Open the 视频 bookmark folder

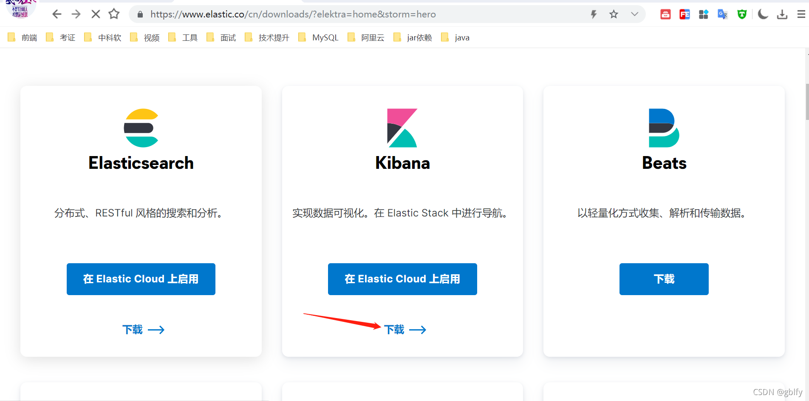tap(145, 37)
